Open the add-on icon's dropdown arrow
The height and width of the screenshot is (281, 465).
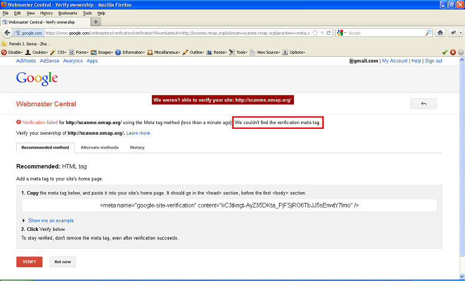pos(461,33)
